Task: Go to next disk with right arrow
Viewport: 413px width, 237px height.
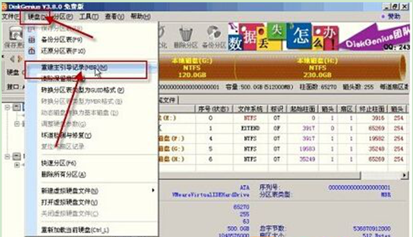Action: 20,58
